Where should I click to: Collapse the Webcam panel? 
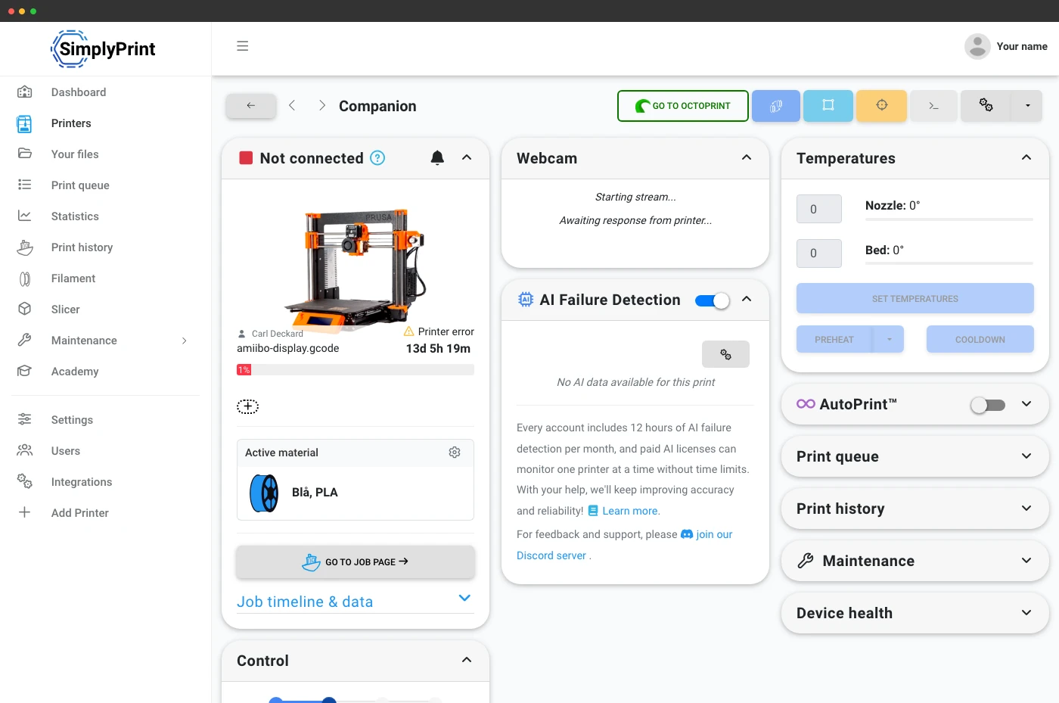click(747, 157)
